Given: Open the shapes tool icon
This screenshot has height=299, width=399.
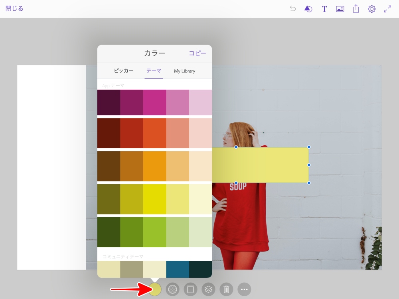Looking at the screenshot, I should (308, 9).
